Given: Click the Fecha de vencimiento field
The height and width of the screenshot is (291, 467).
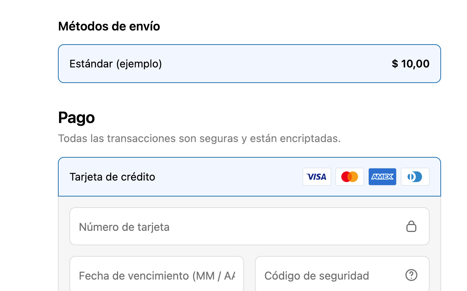Looking at the screenshot, I should click(156, 275).
